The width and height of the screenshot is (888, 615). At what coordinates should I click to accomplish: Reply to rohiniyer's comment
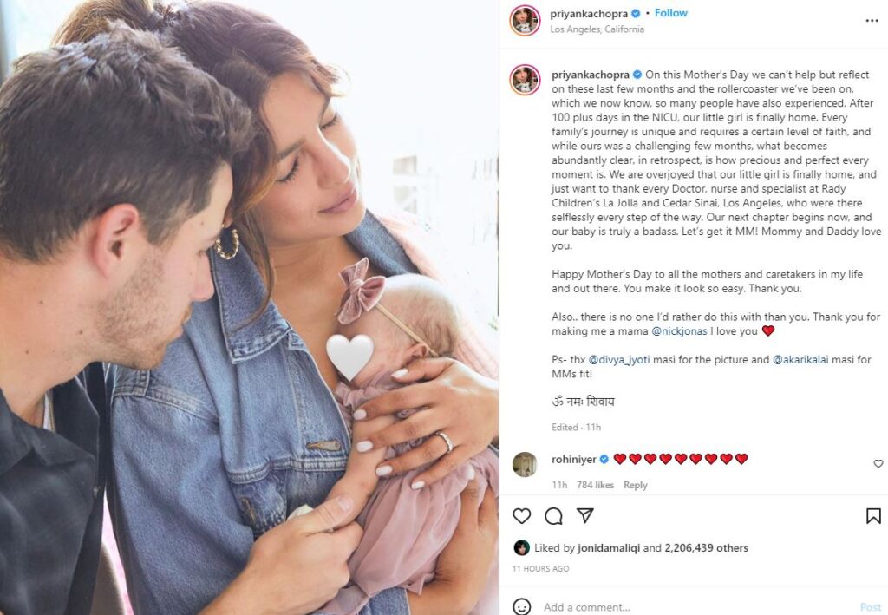pyautogui.click(x=635, y=485)
